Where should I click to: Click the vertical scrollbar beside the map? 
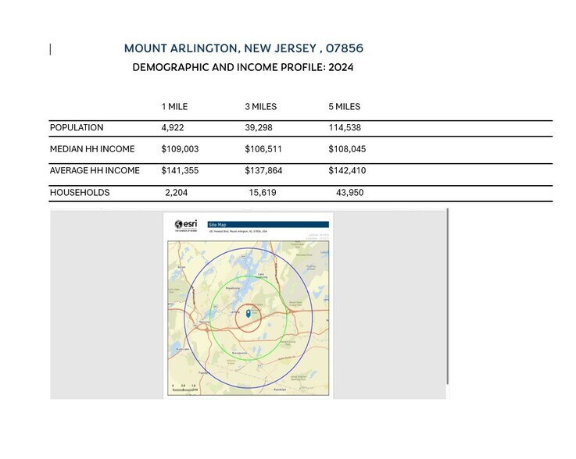click(x=448, y=297)
